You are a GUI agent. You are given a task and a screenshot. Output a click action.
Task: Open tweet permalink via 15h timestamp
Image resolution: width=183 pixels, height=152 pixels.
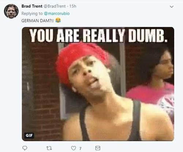(73, 6)
